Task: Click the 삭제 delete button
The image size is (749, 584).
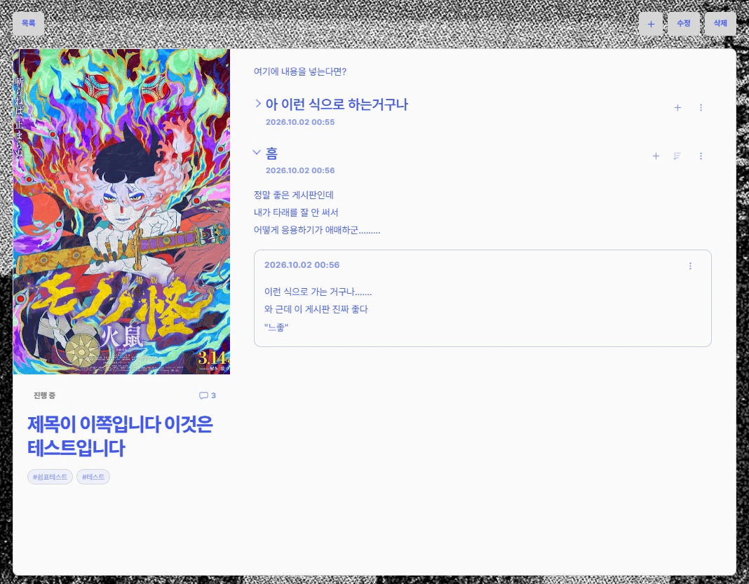Action: click(720, 23)
